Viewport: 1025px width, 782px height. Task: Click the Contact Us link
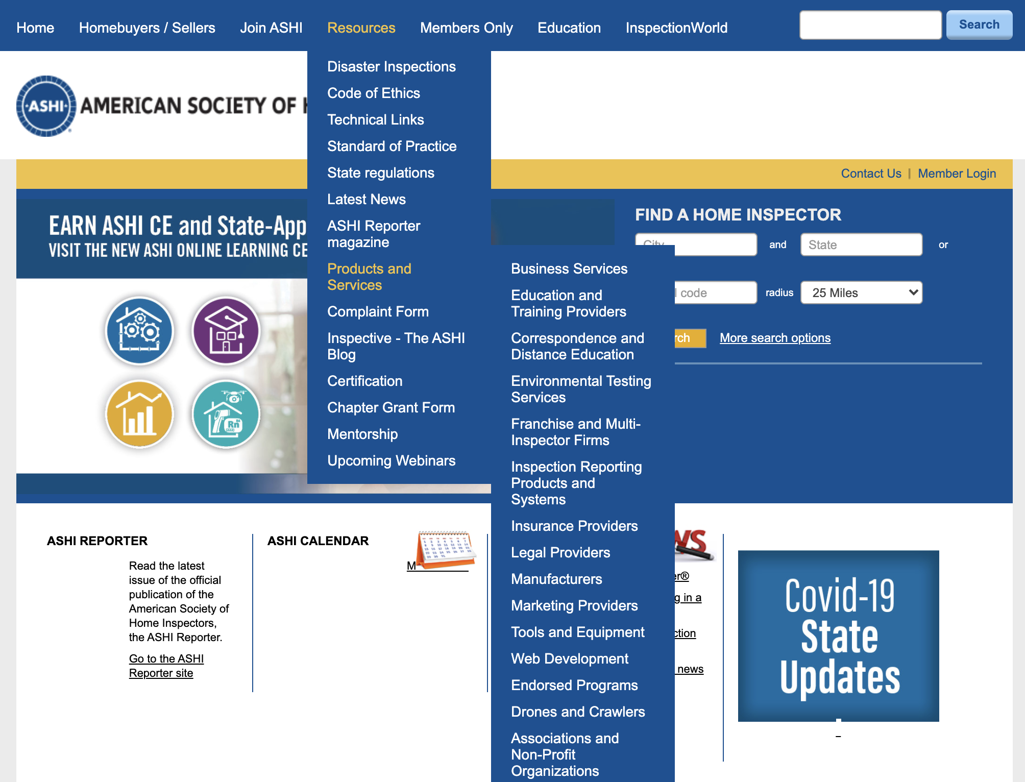pyautogui.click(x=871, y=174)
